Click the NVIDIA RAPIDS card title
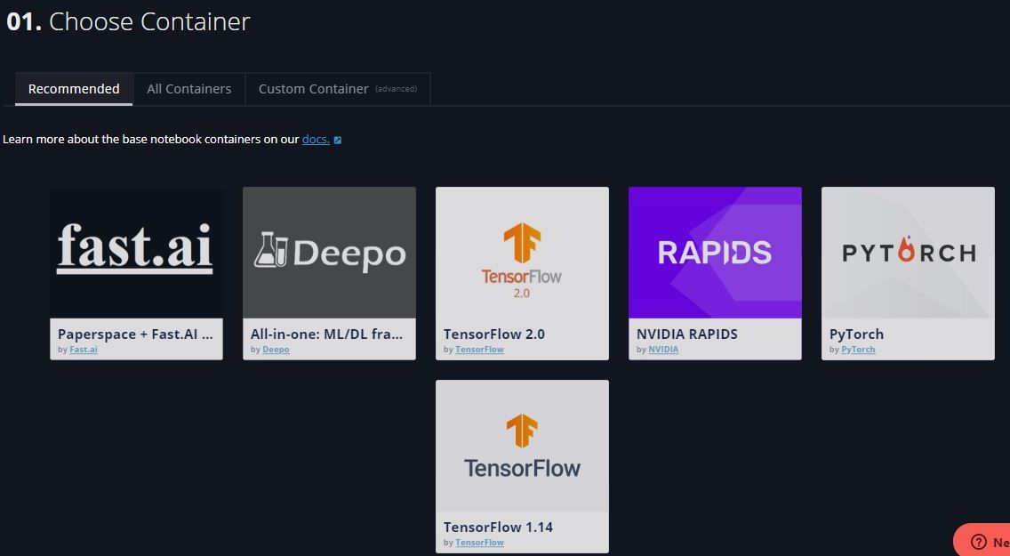The width and height of the screenshot is (1010, 556). (686, 334)
